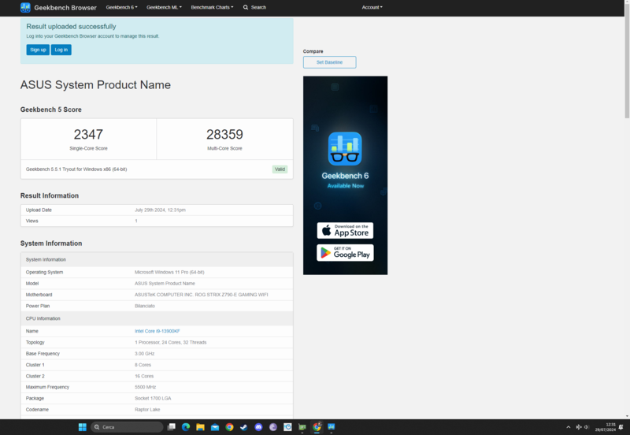Screen dimensions: 630x435
Task: Click the Log in button
Action: click(x=61, y=50)
